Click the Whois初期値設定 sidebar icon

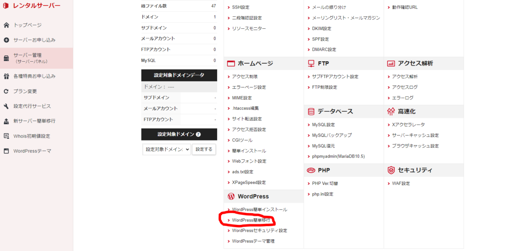[6, 136]
